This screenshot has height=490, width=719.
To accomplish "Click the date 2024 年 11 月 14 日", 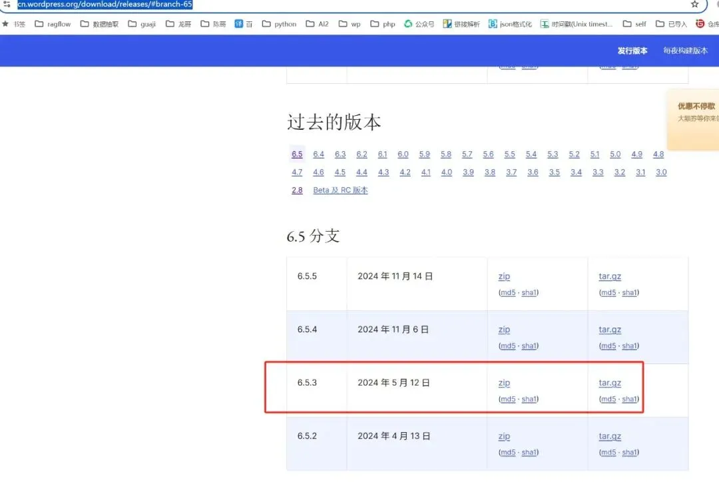I will pos(395,276).
